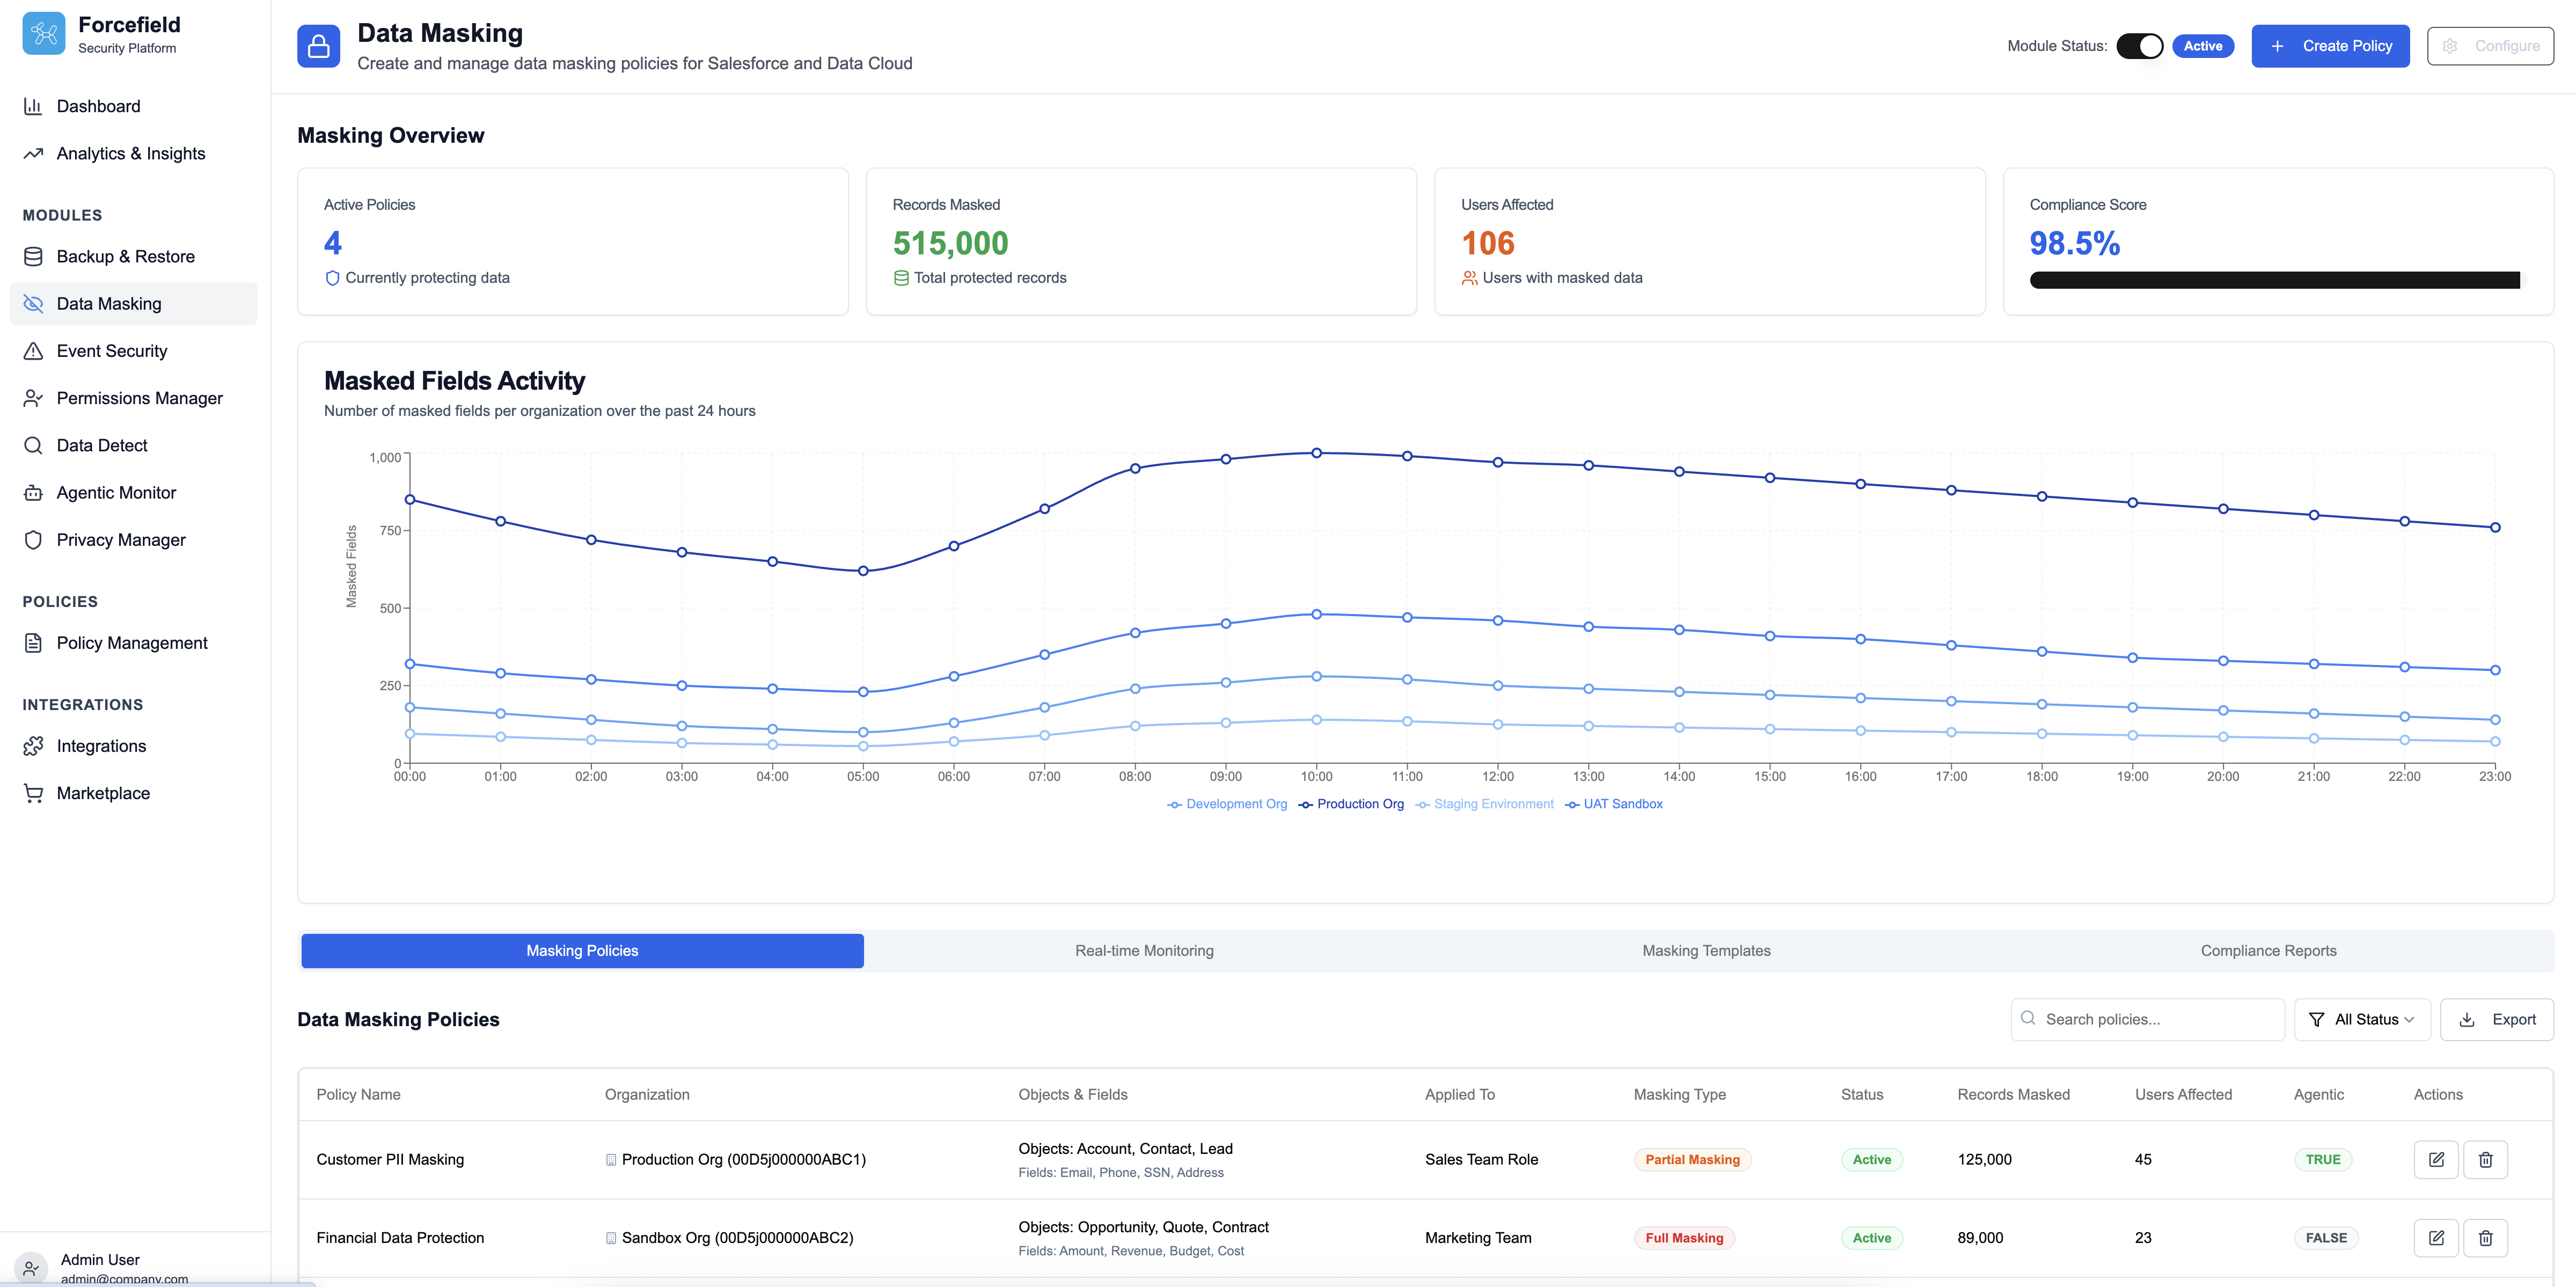Open Agentic Monitor robot icon
This screenshot has height=1287, width=2576.
33,493
